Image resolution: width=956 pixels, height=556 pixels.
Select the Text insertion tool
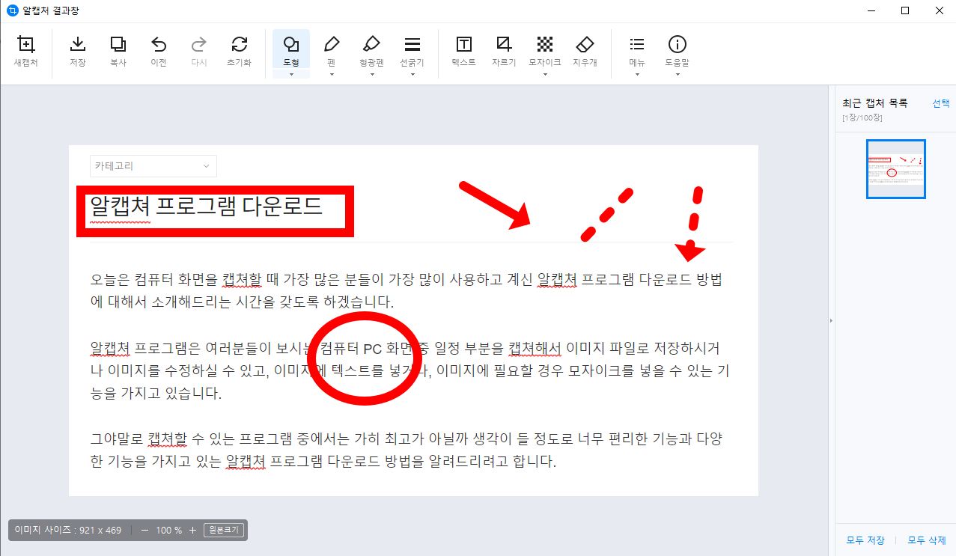pos(463,51)
